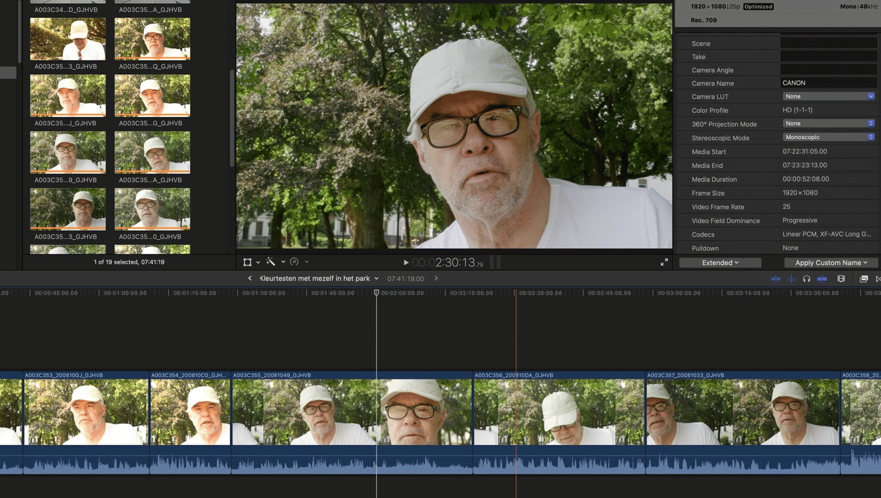Change the Stereoscopic Mode dropdown
This screenshot has height=498, width=881.
pyautogui.click(x=828, y=138)
